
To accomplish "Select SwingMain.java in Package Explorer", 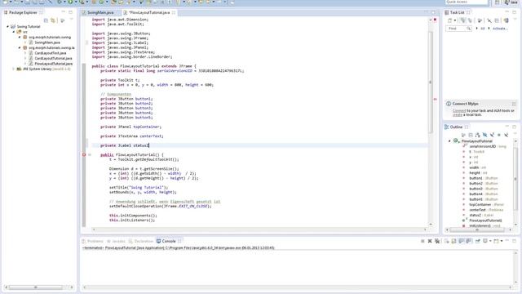I will point(47,42).
